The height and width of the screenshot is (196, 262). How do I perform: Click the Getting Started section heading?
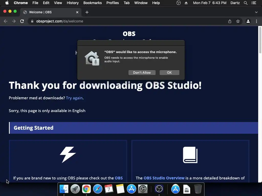pyautogui.click(x=34, y=128)
